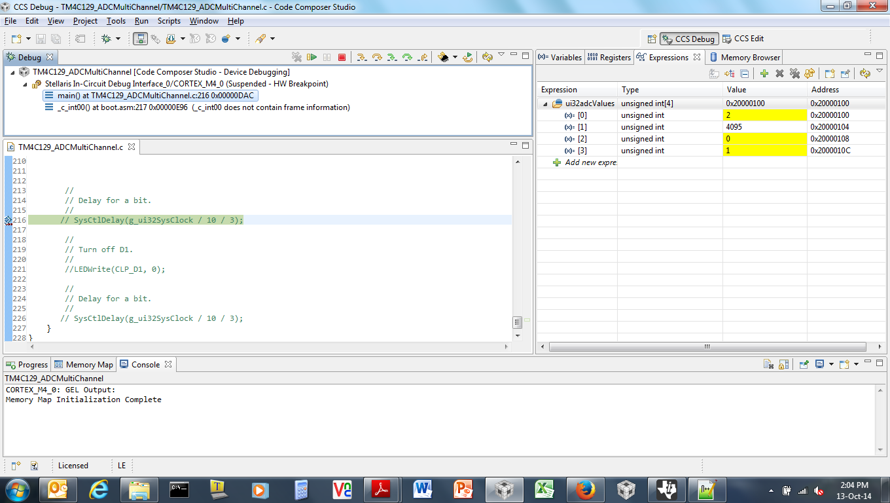Click the Open Perspective button
Screen dimensions: 890x503
(652, 39)
